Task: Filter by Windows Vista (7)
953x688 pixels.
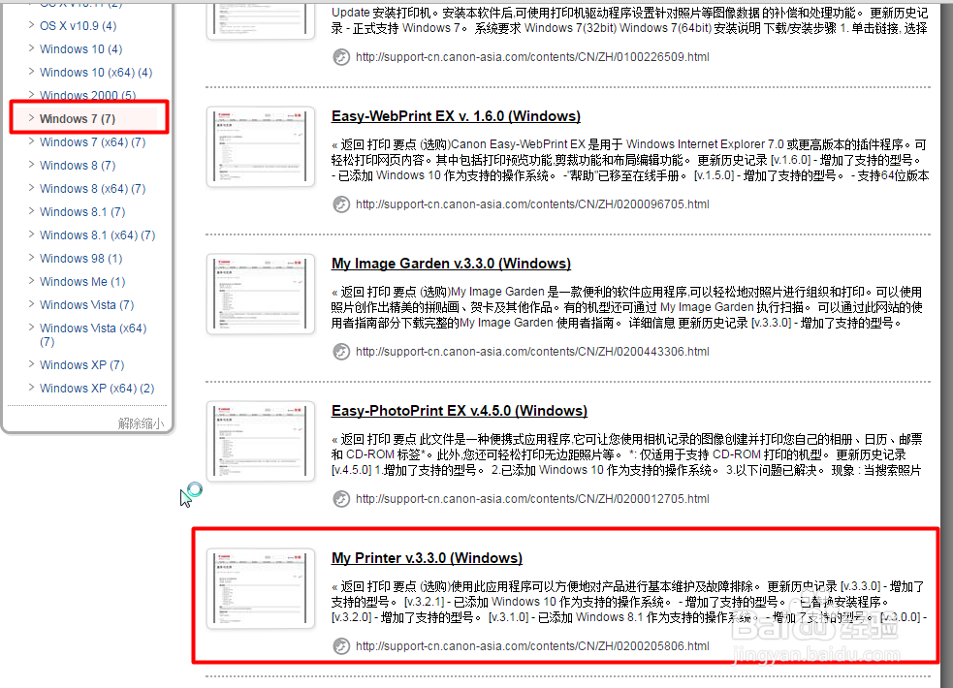Action: [x=86, y=305]
